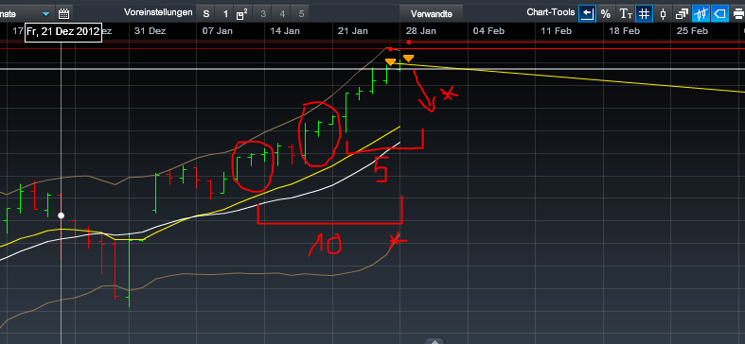Click the Verwandte button

tap(431, 14)
